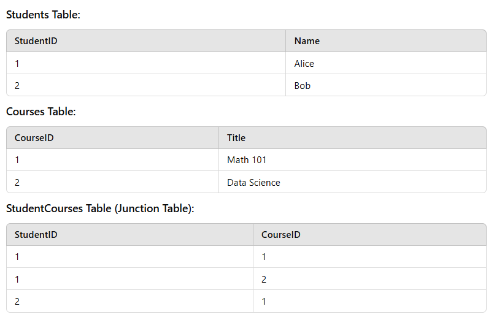Select StudentID 1 cell beside Alice
Viewport: 494px width, 317px height.
pyautogui.click(x=146, y=63)
